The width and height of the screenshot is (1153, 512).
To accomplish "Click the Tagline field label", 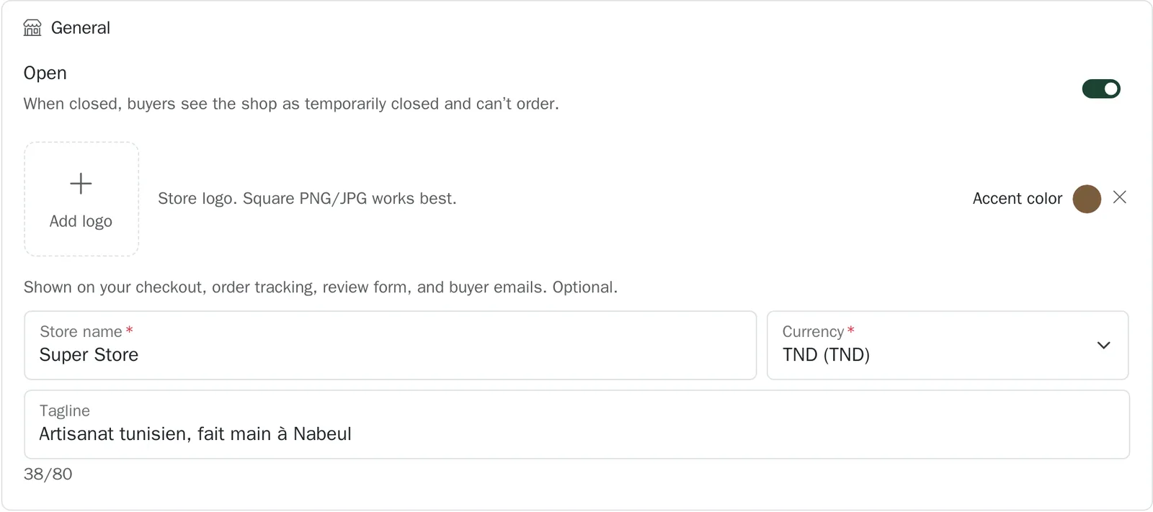I will pos(65,411).
